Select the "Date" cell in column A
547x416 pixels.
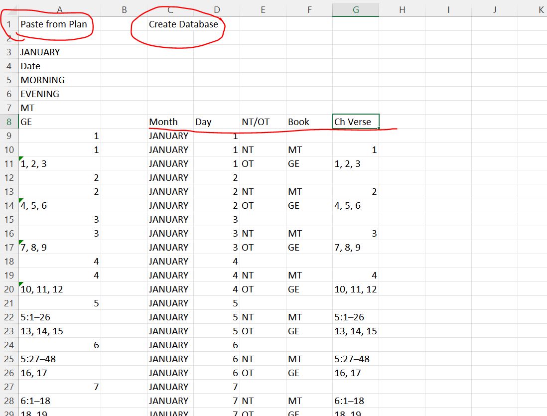[60, 66]
